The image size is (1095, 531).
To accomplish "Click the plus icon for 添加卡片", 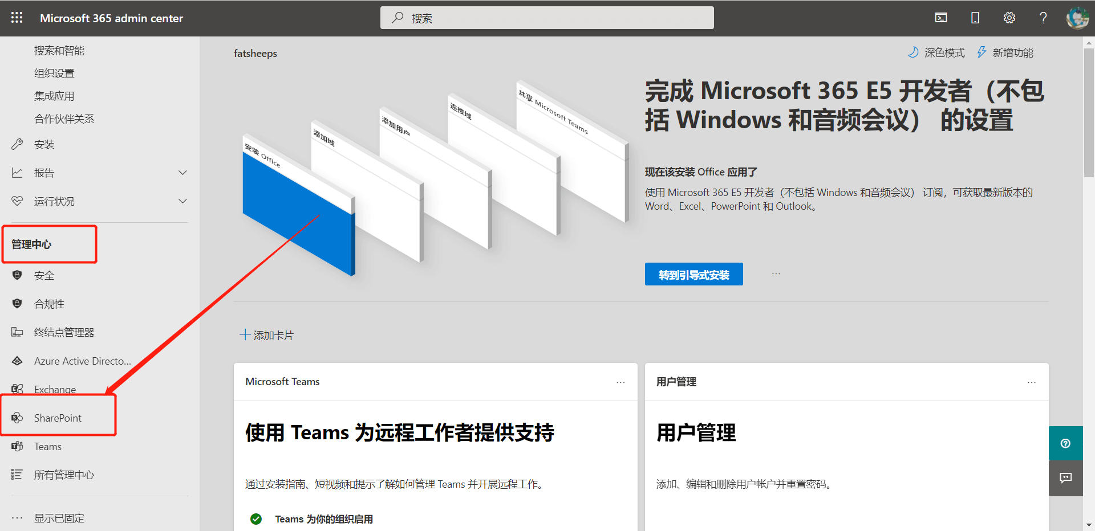I will click(245, 334).
